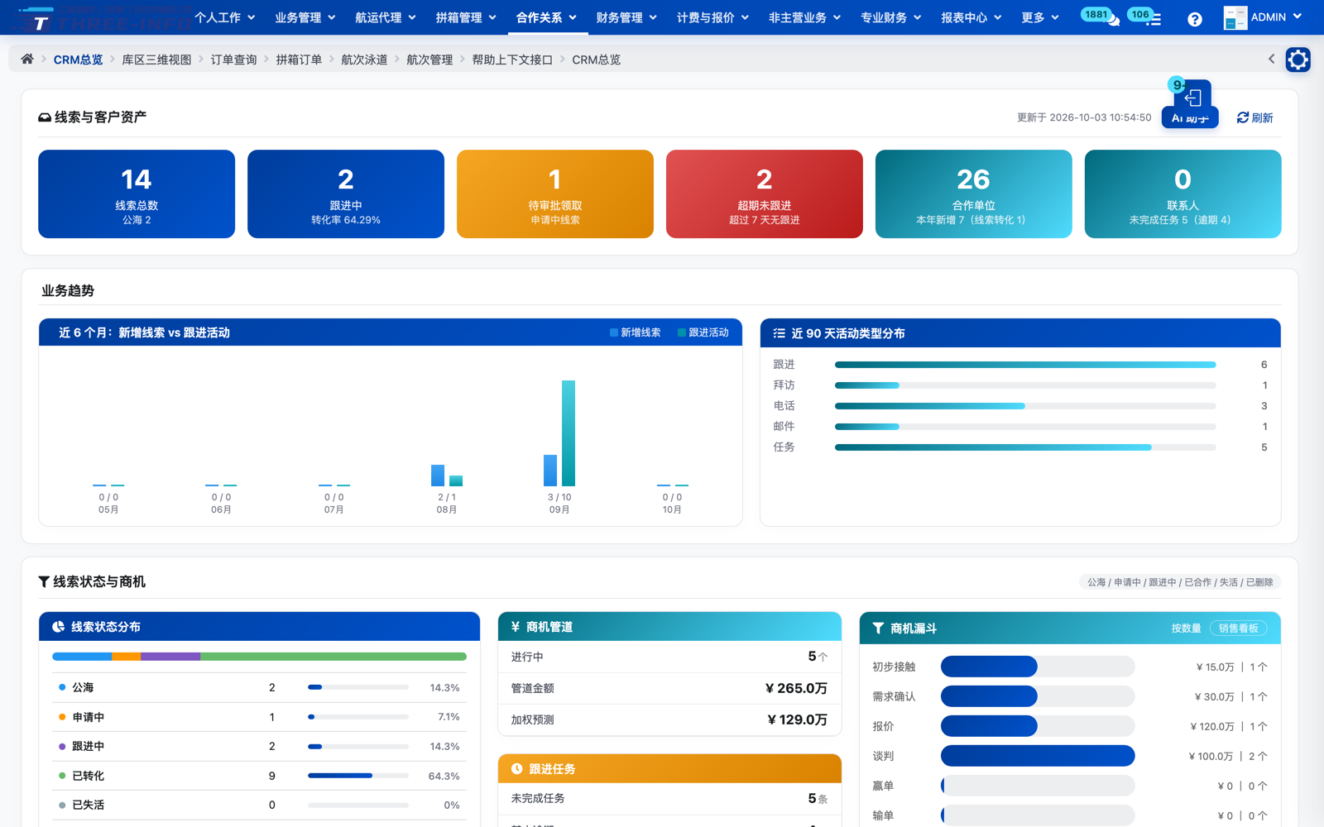Click the funnel icon beside 线索状态与商机
Screen dimensions: 1324x827
44,582
